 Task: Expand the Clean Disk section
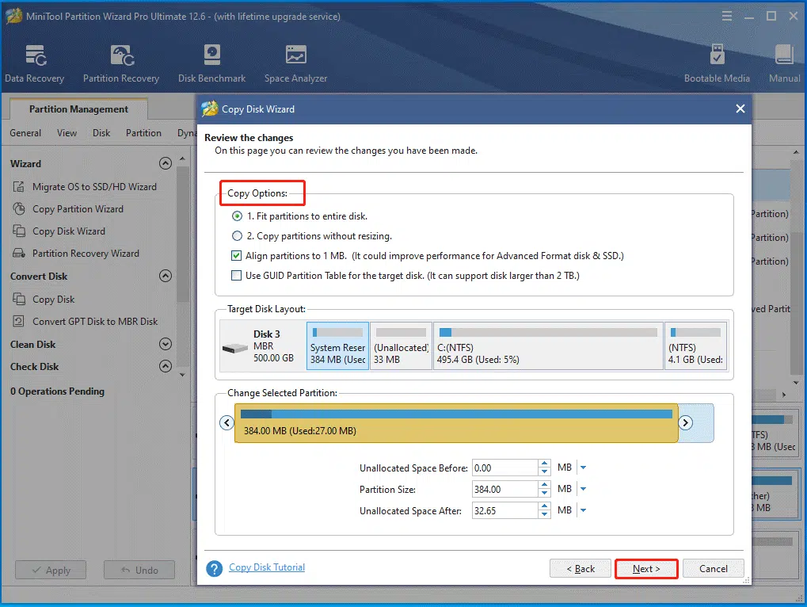166,344
